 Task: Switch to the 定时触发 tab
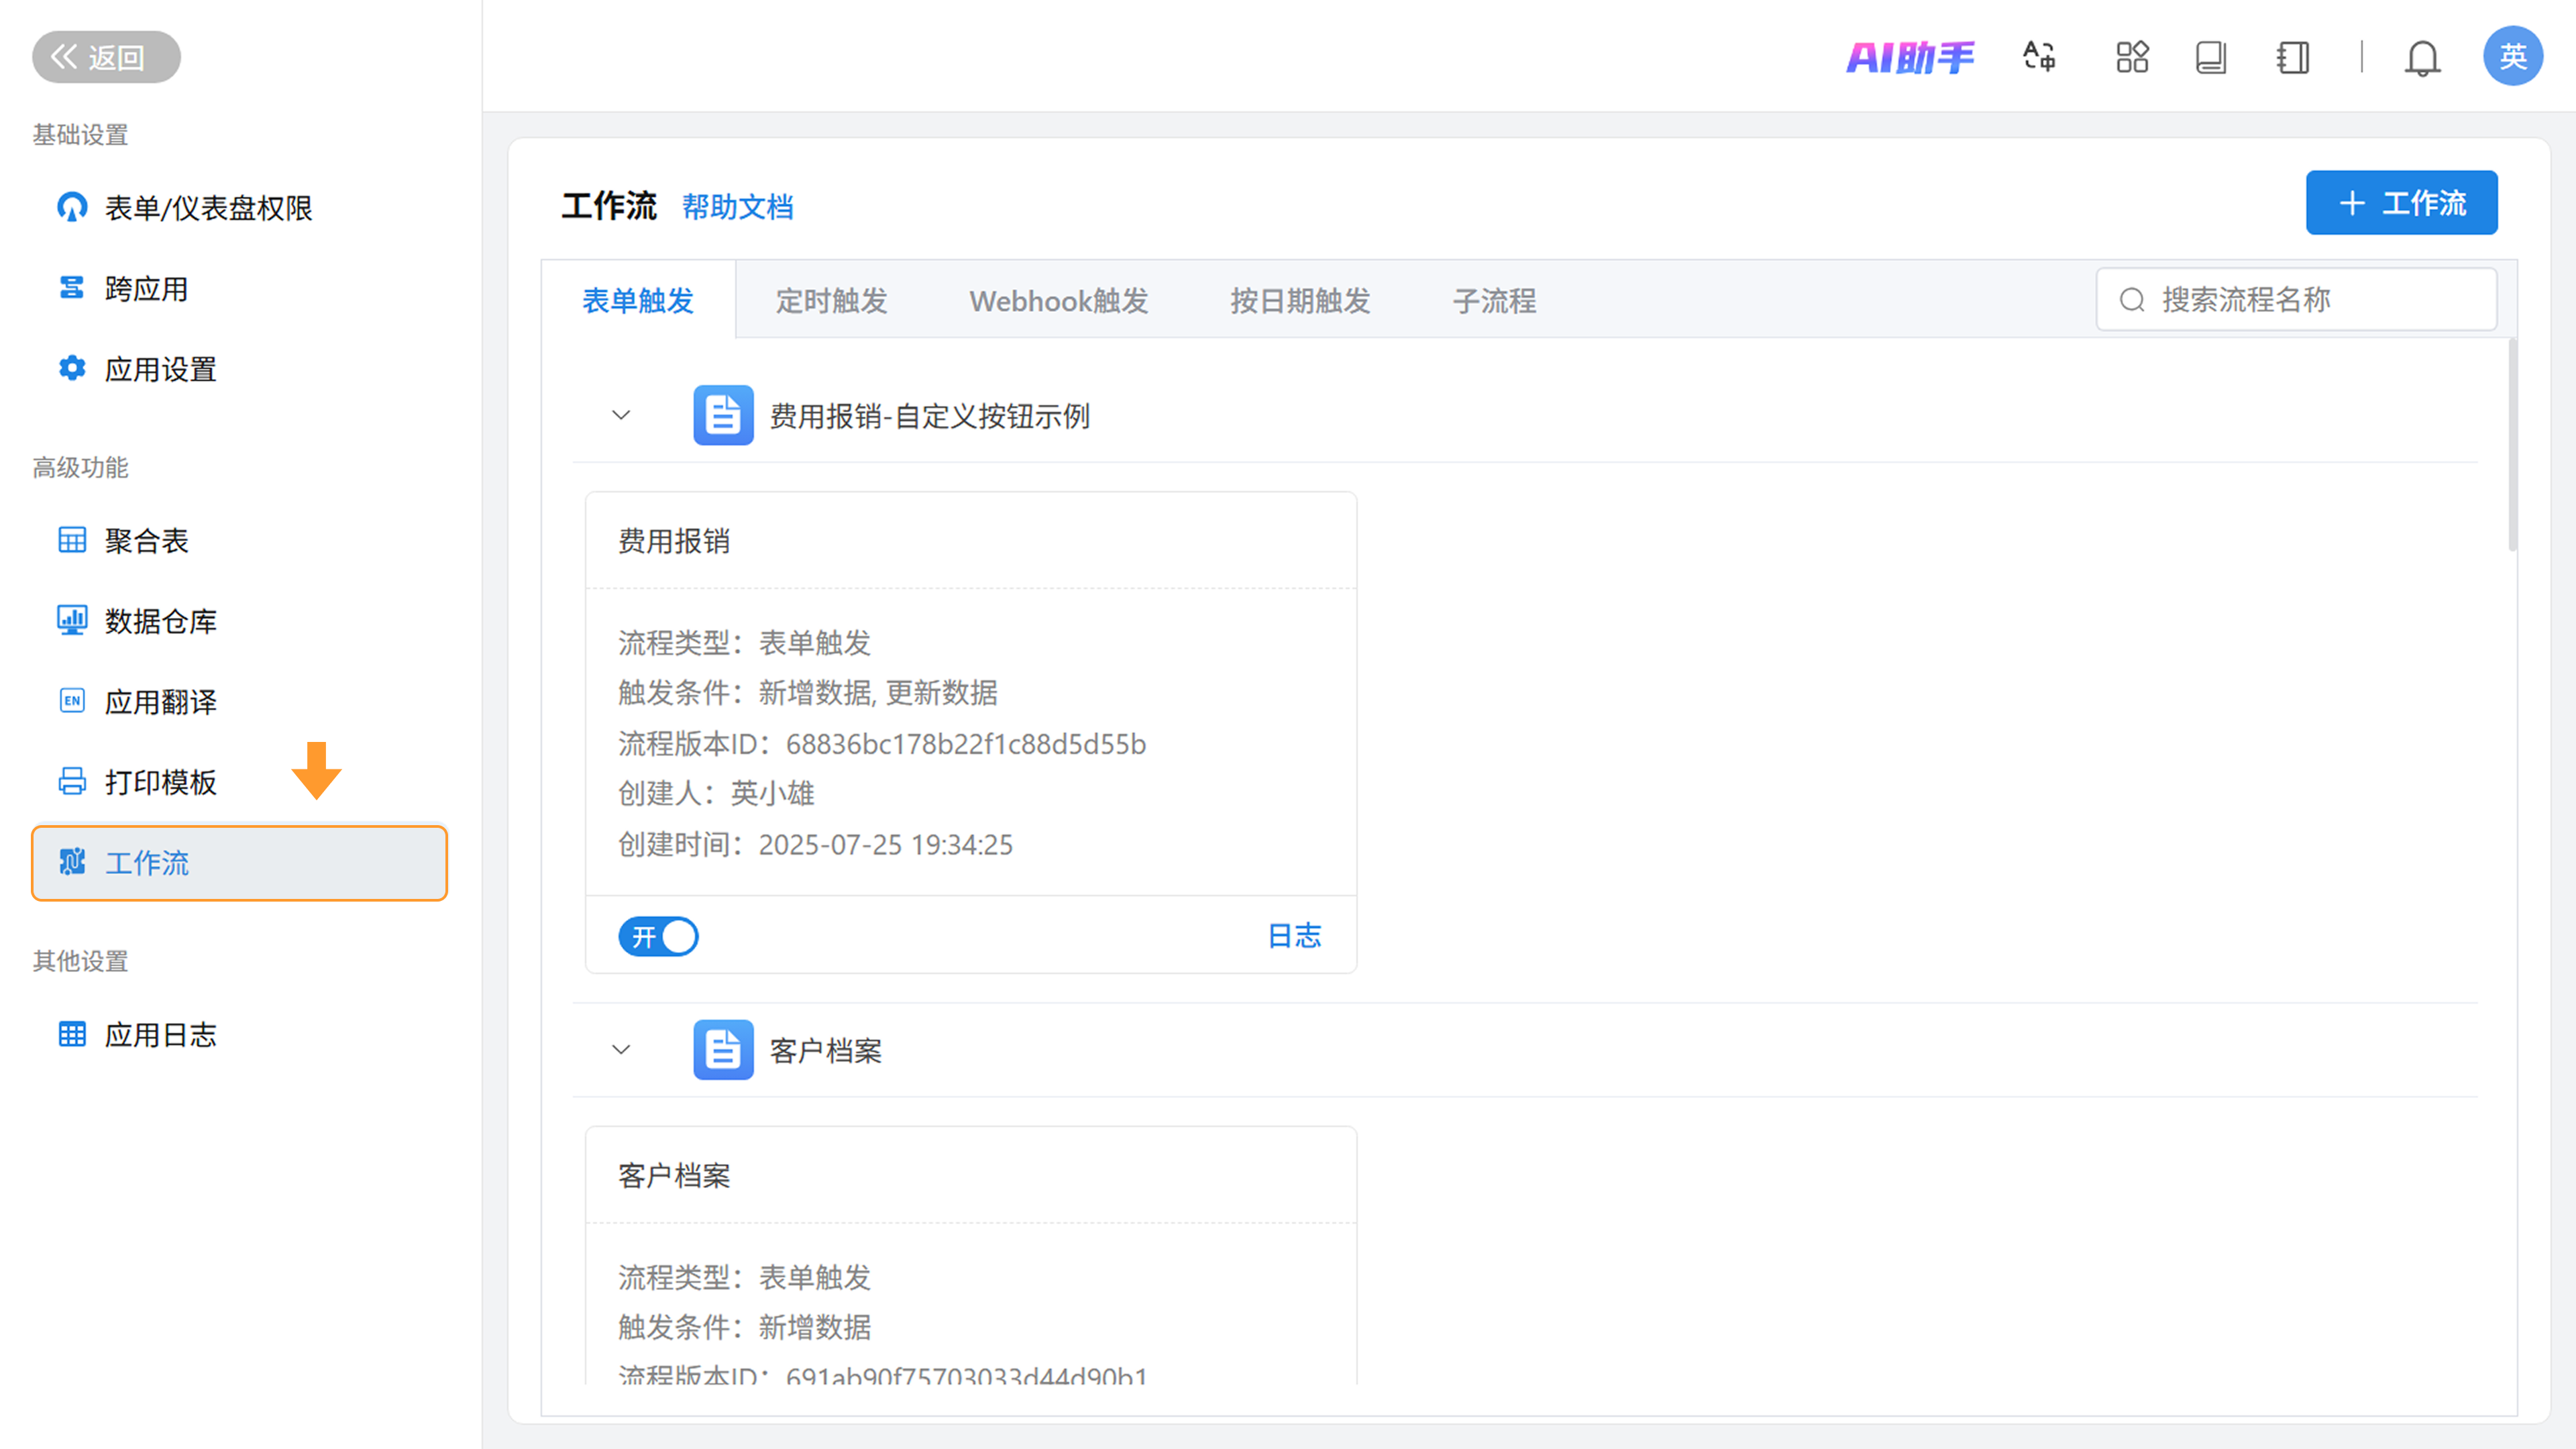[x=831, y=301]
